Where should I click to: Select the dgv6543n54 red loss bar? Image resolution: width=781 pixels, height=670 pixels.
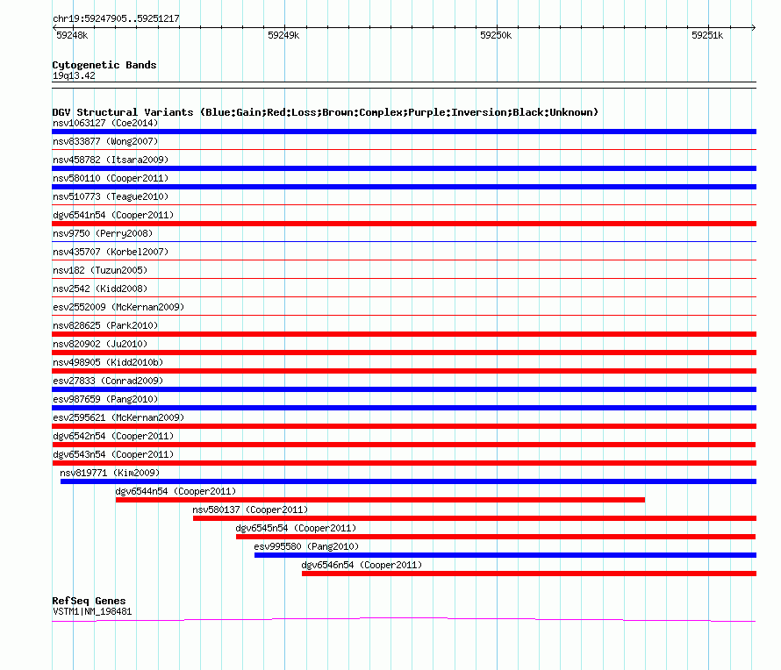[x=404, y=463]
